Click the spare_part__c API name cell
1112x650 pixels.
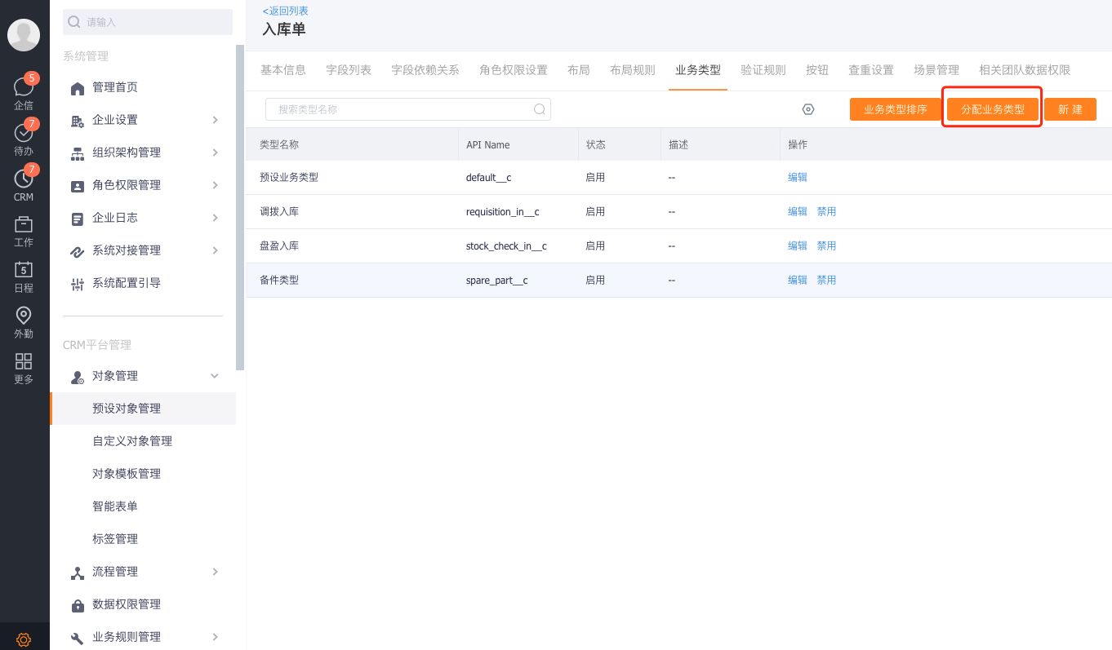click(497, 280)
